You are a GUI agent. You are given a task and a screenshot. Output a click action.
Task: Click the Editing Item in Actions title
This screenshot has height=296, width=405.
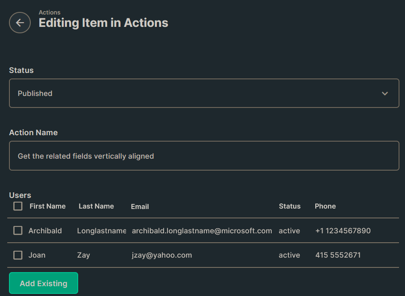(x=103, y=23)
